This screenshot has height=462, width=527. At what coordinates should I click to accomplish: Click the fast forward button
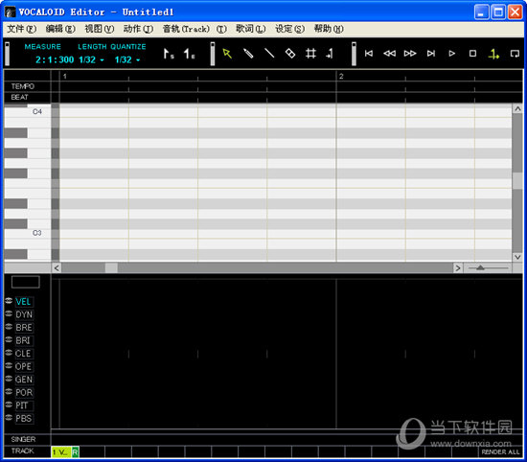[x=410, y=54]
